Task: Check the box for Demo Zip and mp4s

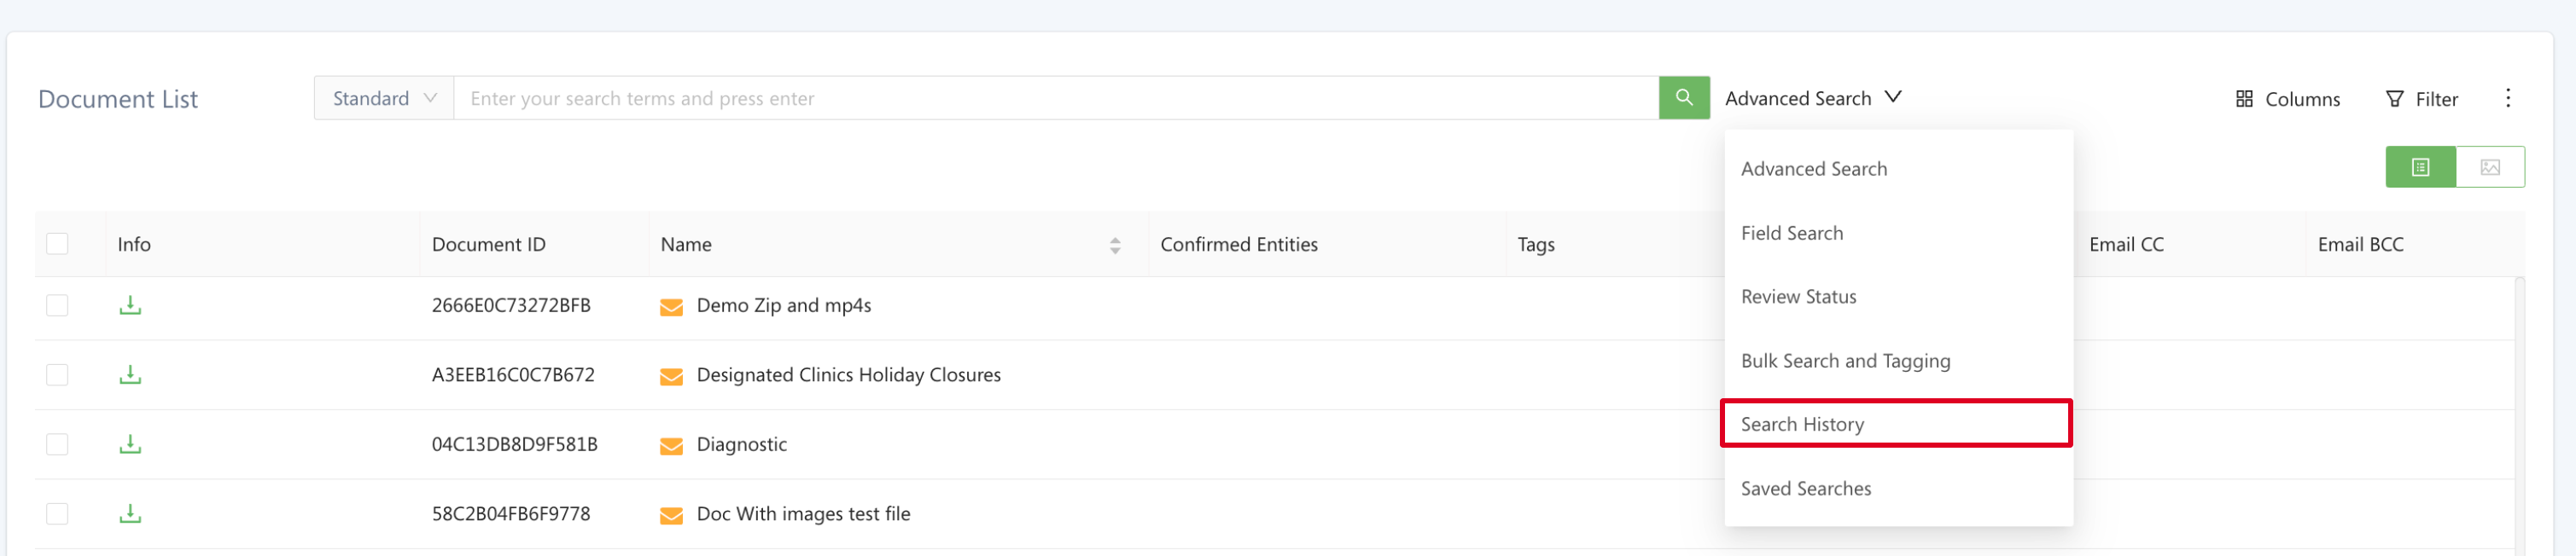Action: tap(57, 305)
